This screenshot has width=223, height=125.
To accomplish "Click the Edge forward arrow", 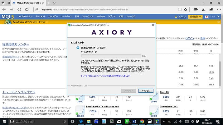I will click(12, 10).
